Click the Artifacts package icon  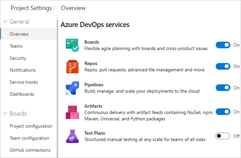[x=72, y=112]
